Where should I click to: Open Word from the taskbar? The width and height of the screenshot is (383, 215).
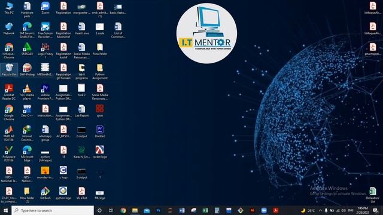click(182, 210)
